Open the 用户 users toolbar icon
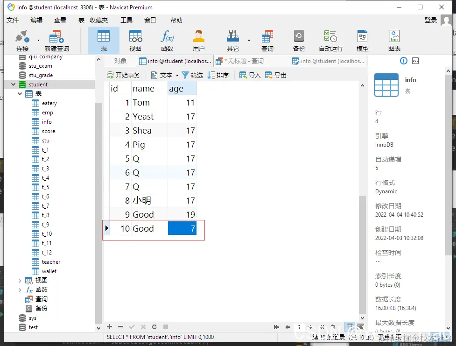The height and width of the screenshot is (346, 456). point(199,41)
